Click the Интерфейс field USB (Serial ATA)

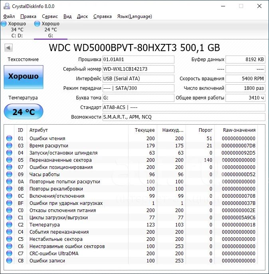[138, 79]
